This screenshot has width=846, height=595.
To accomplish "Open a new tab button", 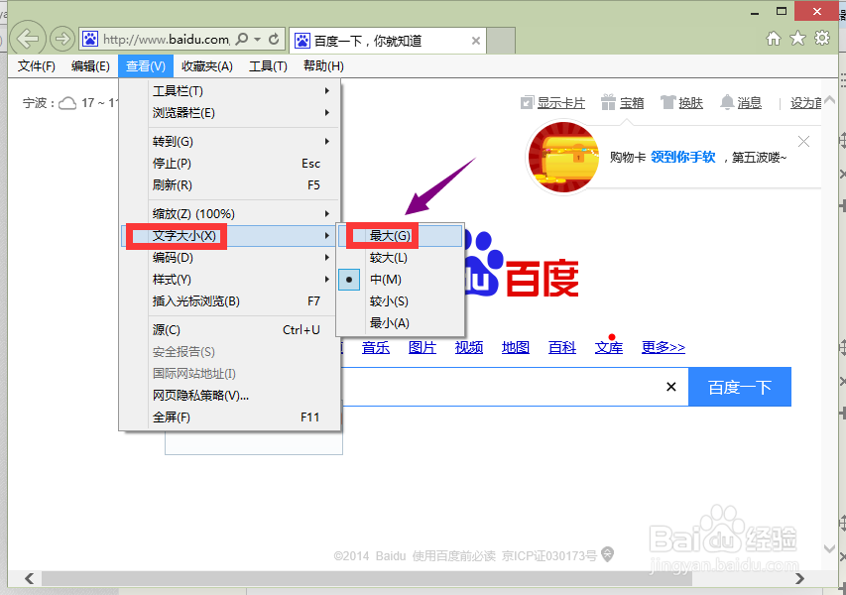I will click(501, 41).
